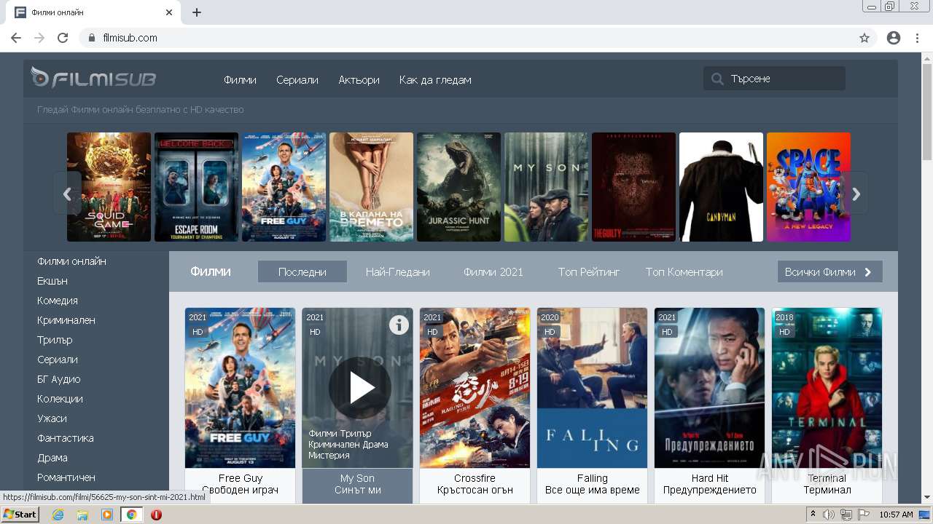The image size is (933, 524).
Task: Open Ужаси sidebar category
Action: coord(52,418)
